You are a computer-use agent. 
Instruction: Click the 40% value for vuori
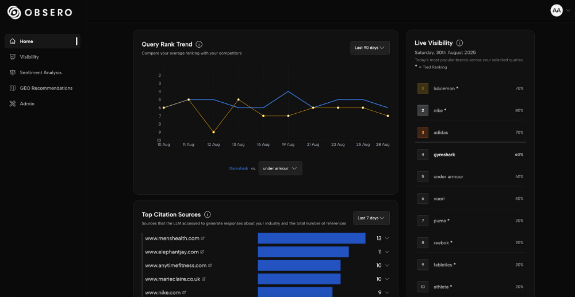[519, 199]
